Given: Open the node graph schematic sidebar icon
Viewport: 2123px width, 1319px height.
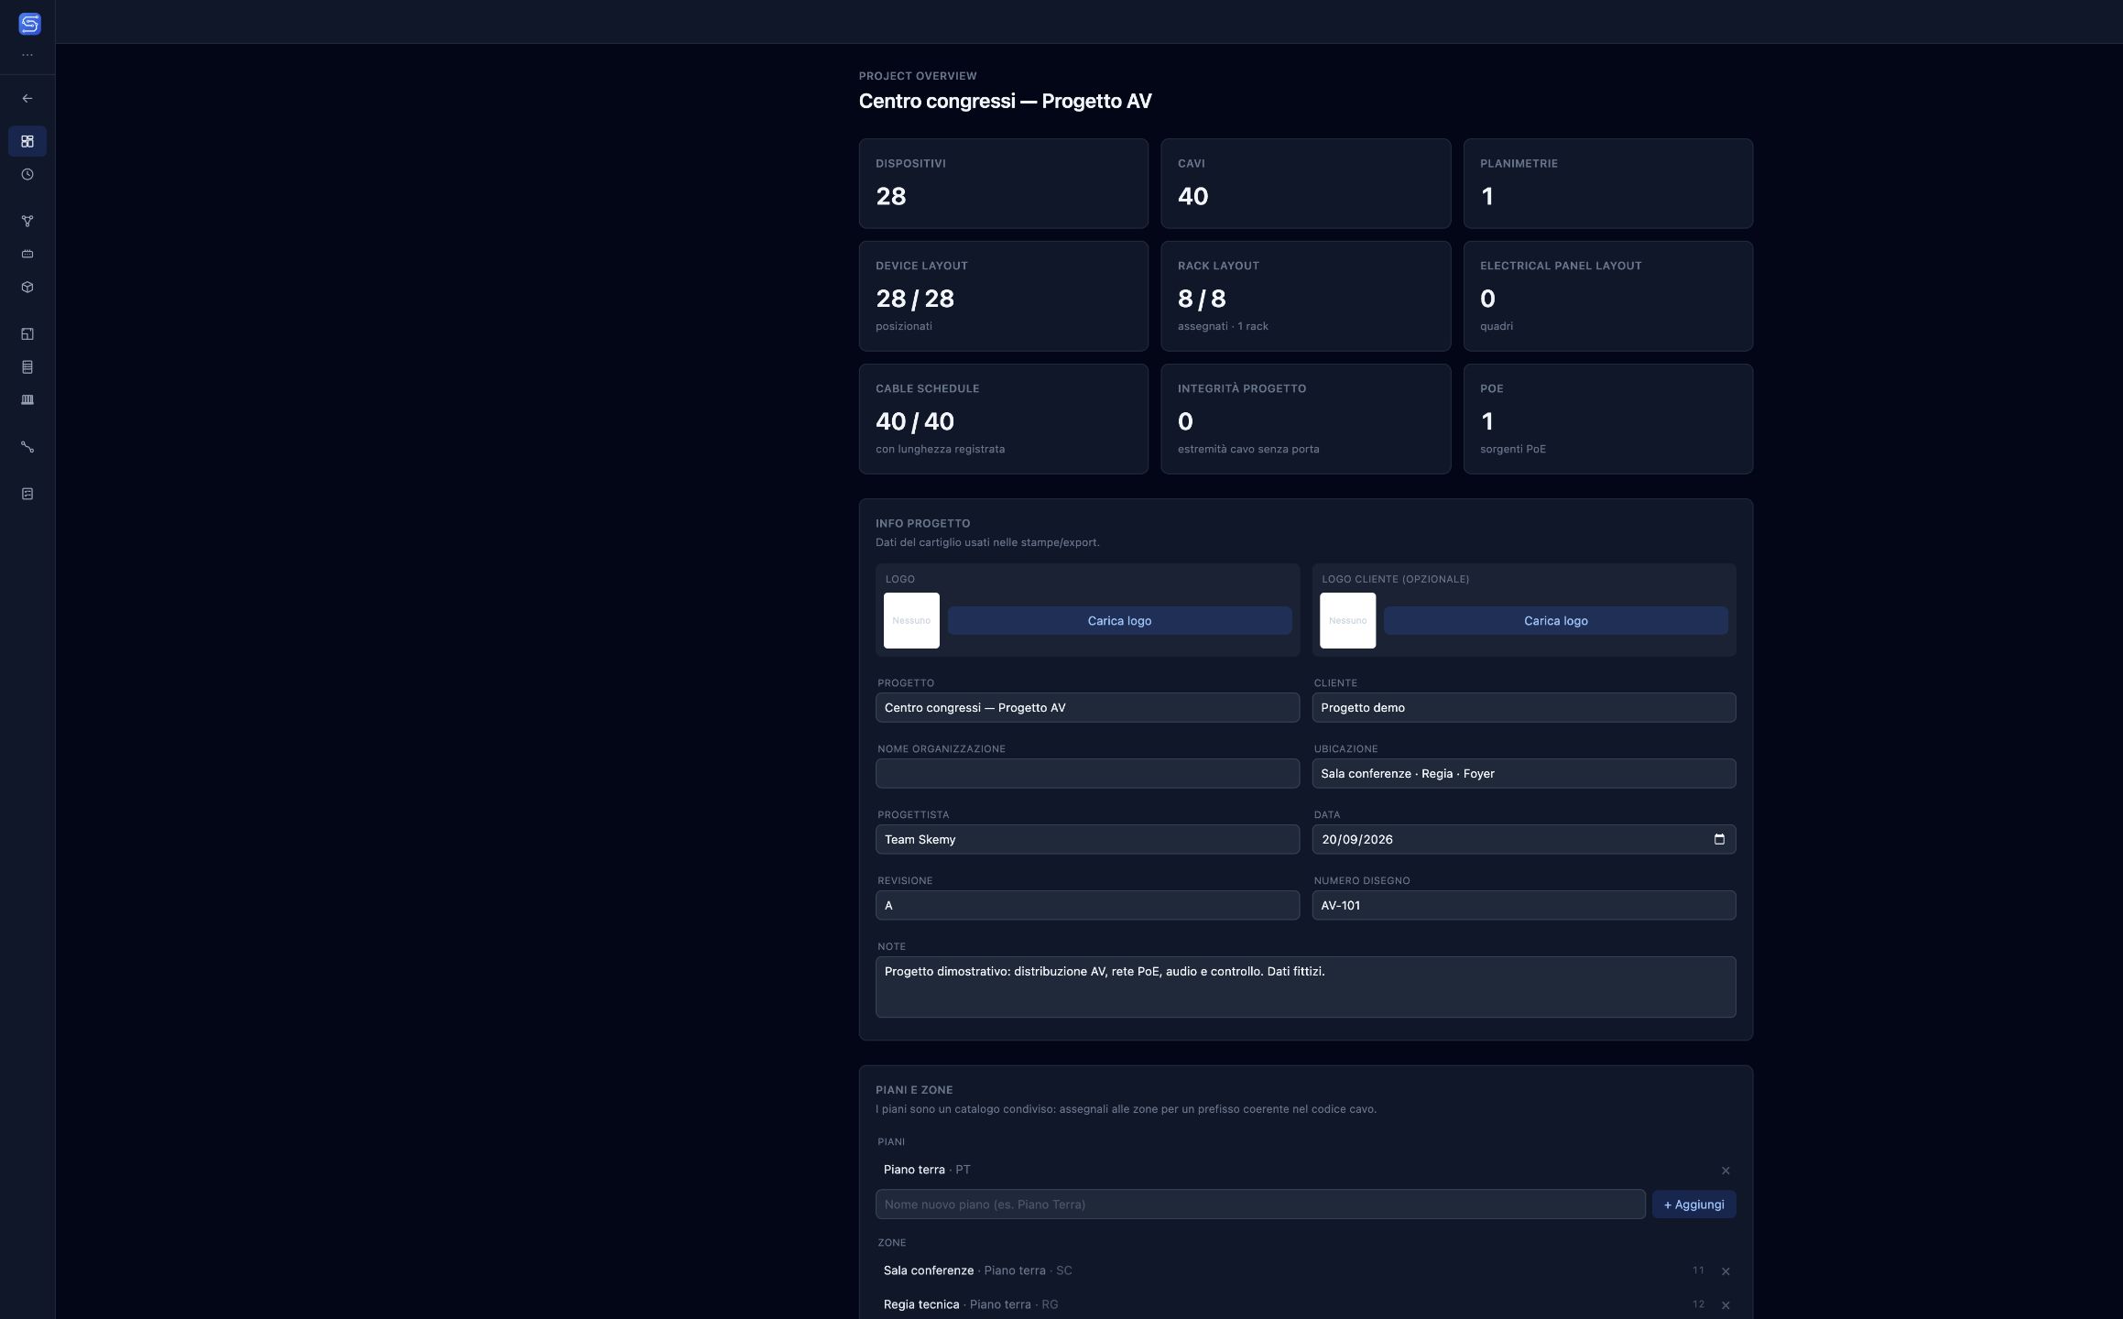Looking at the screenshot, I should point(27,221).
